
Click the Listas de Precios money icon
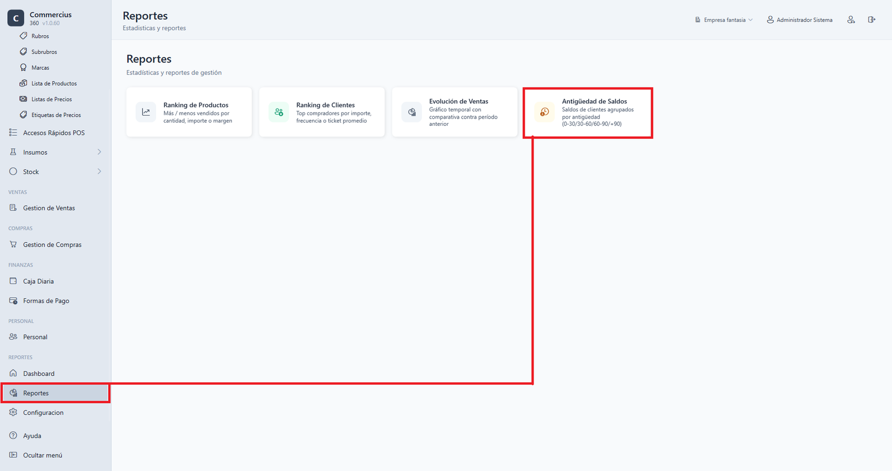(x=23, y=99)
